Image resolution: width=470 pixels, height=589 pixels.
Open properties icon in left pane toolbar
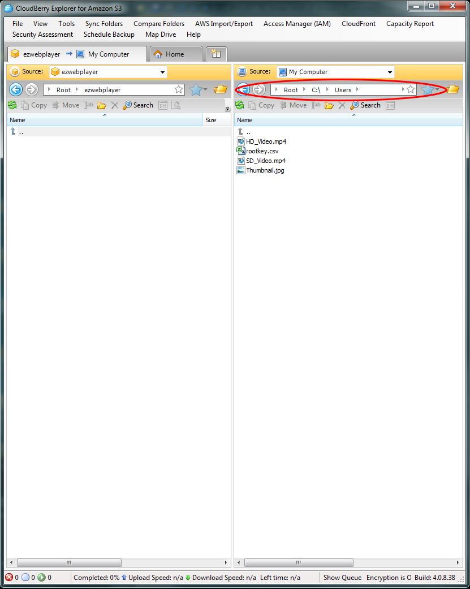click(163, 106)
